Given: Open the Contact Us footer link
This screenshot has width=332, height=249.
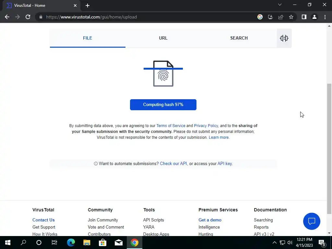Looking at the screenshot, I should [x=43, y=220].
